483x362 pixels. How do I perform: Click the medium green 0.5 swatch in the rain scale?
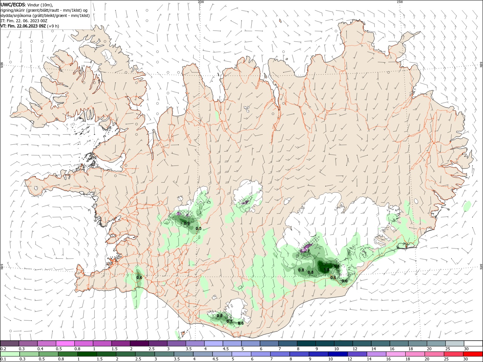tap(49, 354)
